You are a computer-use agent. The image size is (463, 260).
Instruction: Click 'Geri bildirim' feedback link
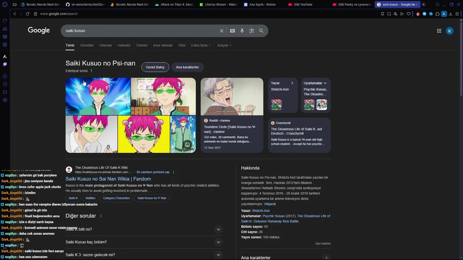click(x=323, y=244)
